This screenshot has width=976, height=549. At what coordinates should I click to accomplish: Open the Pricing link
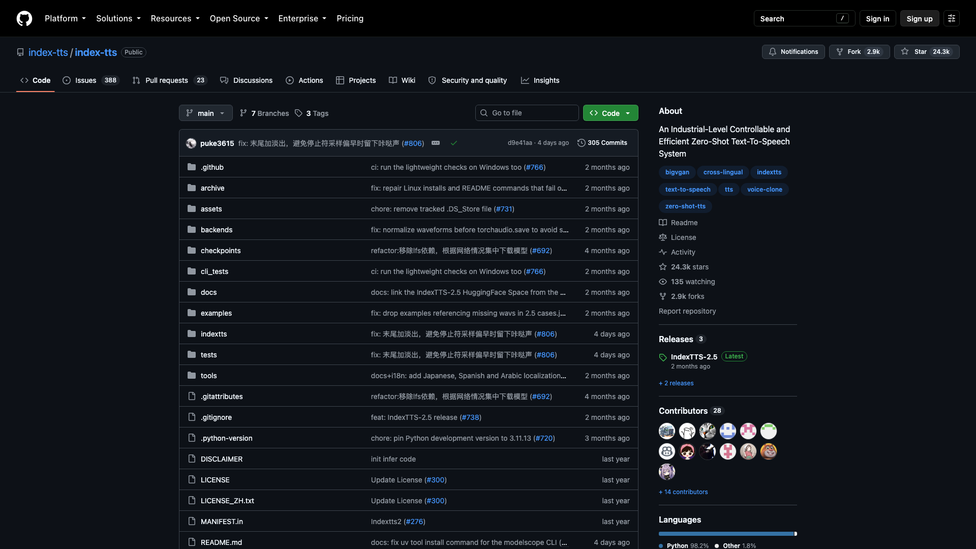(x=350, y=18)
